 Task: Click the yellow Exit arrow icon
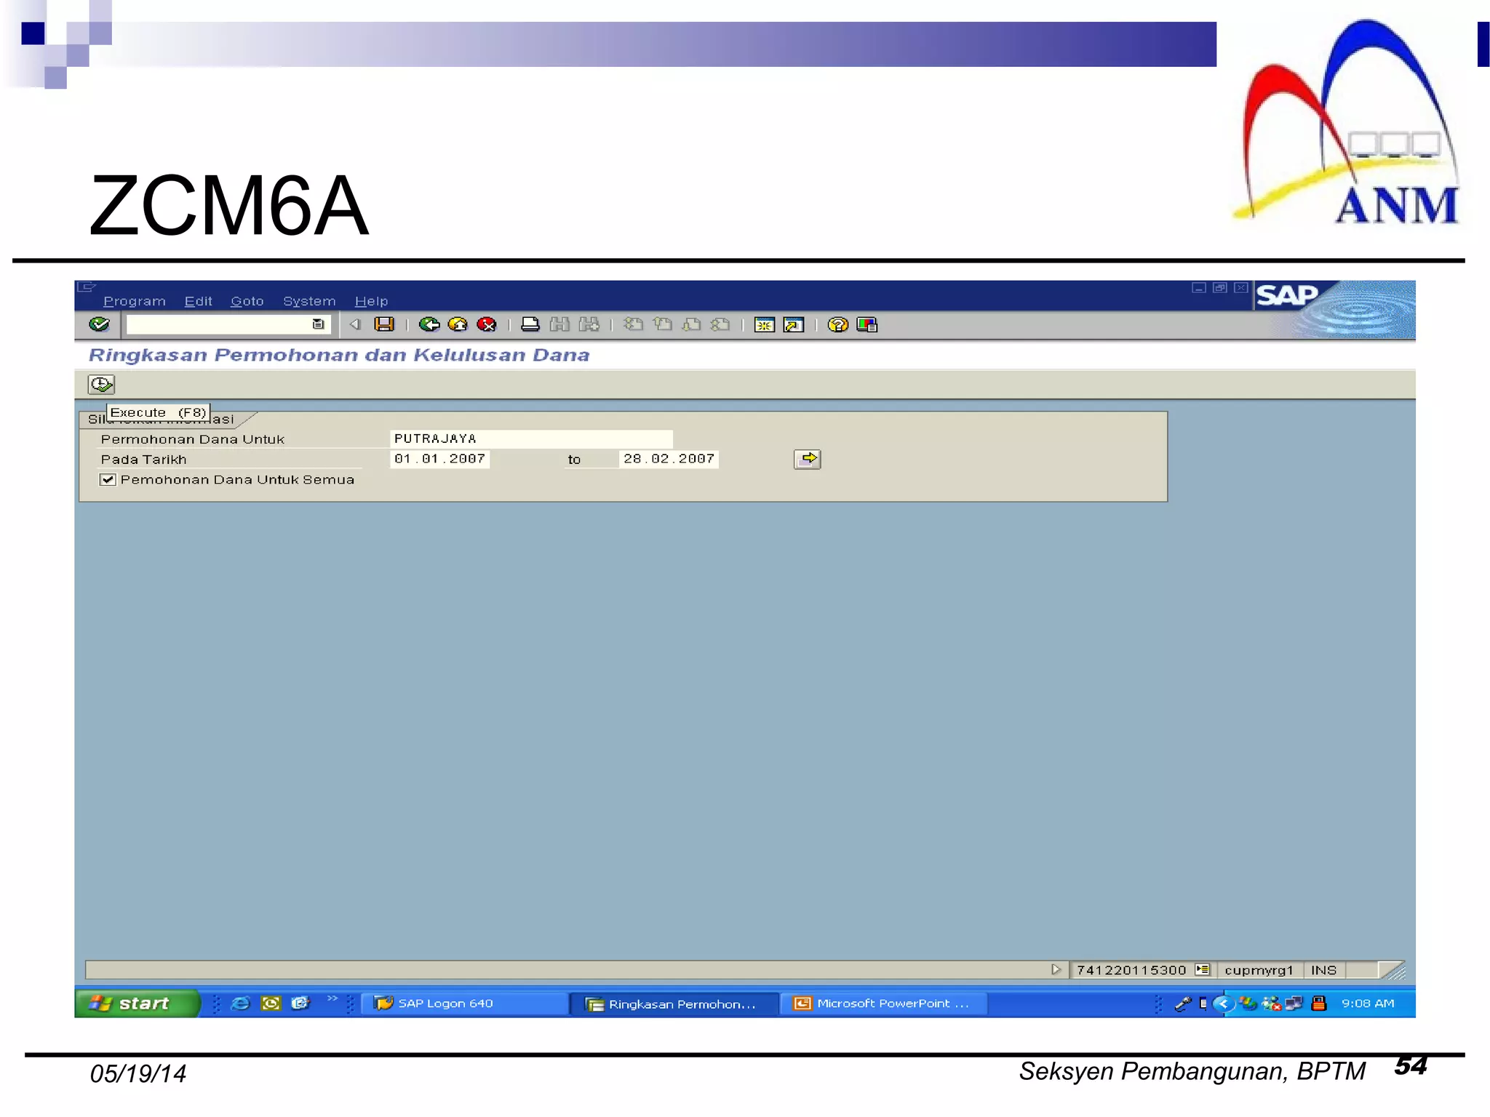pyautogui.click(x=458, y=324)
